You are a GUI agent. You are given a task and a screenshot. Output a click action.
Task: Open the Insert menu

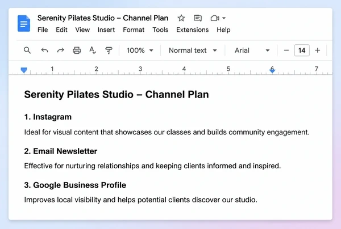pos(106,29)
